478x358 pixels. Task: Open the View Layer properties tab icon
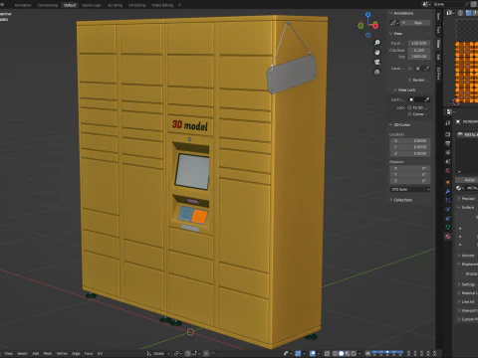tap(448, 152)
